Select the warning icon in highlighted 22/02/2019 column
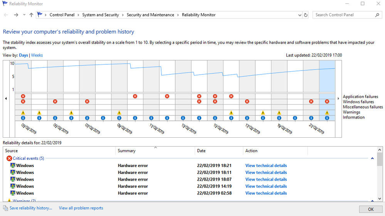The width and height of the screenshot is (385, 216). [x=327, y=113]
